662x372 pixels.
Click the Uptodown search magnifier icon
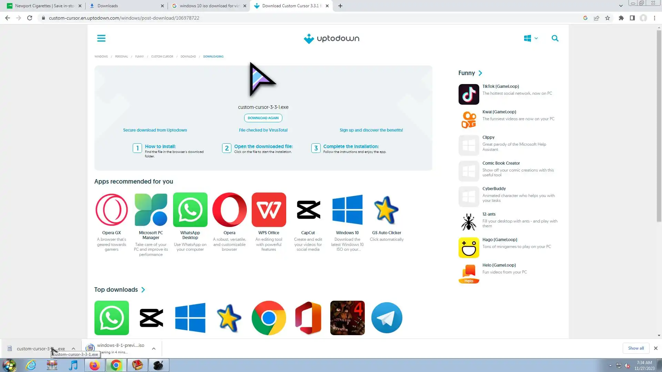pos(555,38)
